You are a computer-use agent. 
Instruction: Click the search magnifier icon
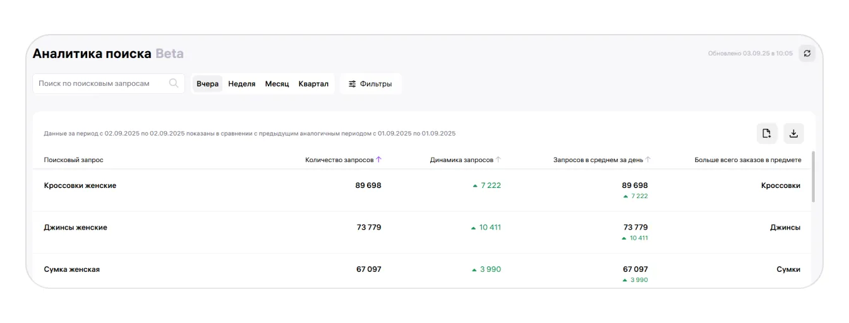tap(174, 83)
